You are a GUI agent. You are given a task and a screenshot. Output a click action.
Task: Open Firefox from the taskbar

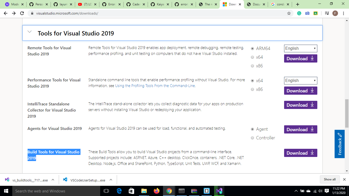tap(157, 191)
